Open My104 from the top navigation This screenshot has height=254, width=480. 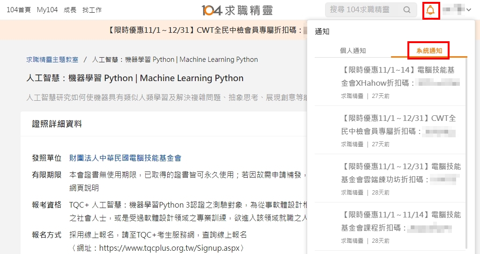coord(47,10)
